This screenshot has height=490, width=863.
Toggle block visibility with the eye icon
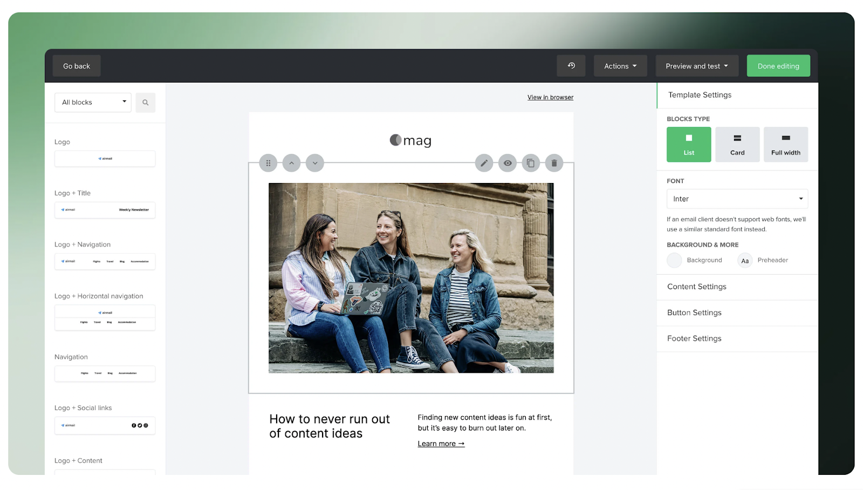tap(508, 163)
